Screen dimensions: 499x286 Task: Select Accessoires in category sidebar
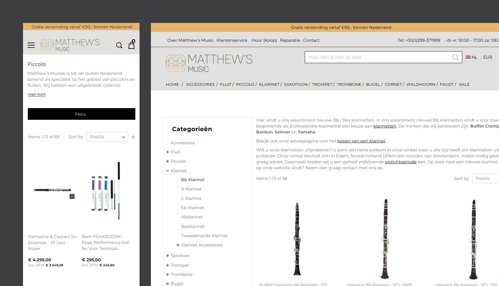coord(183,143)
